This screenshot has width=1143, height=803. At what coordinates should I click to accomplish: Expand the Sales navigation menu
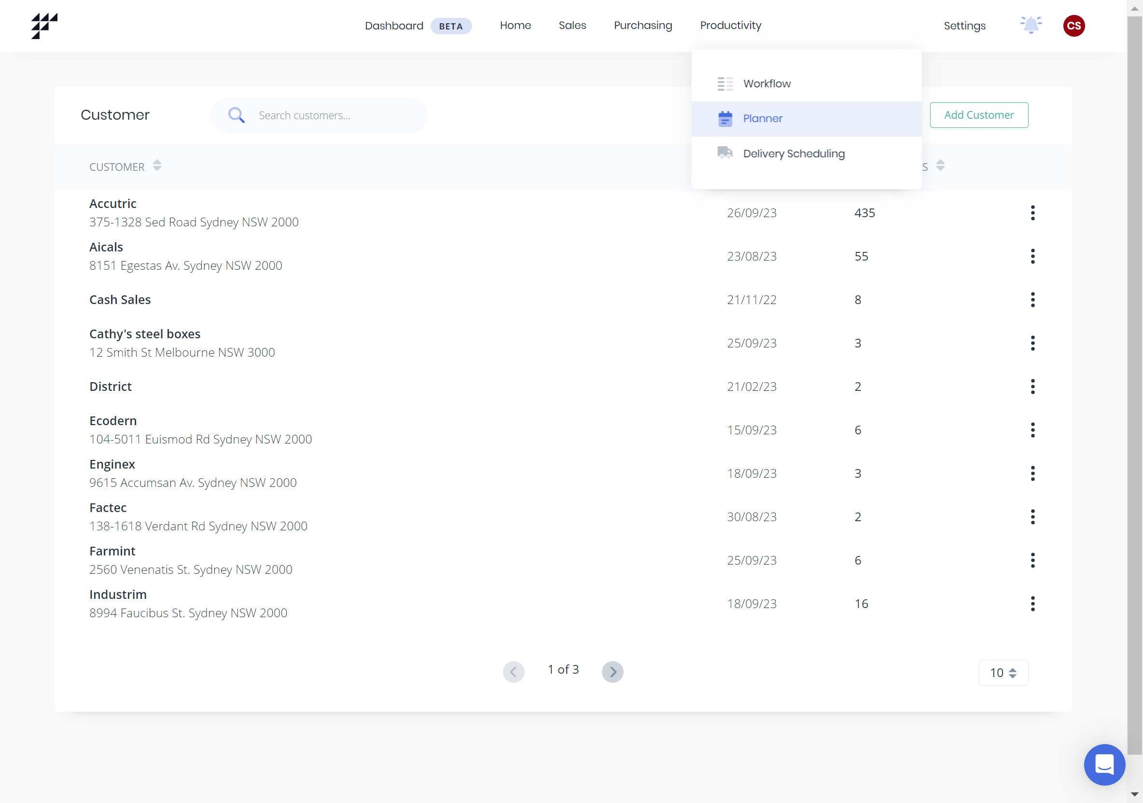[574, 25]
